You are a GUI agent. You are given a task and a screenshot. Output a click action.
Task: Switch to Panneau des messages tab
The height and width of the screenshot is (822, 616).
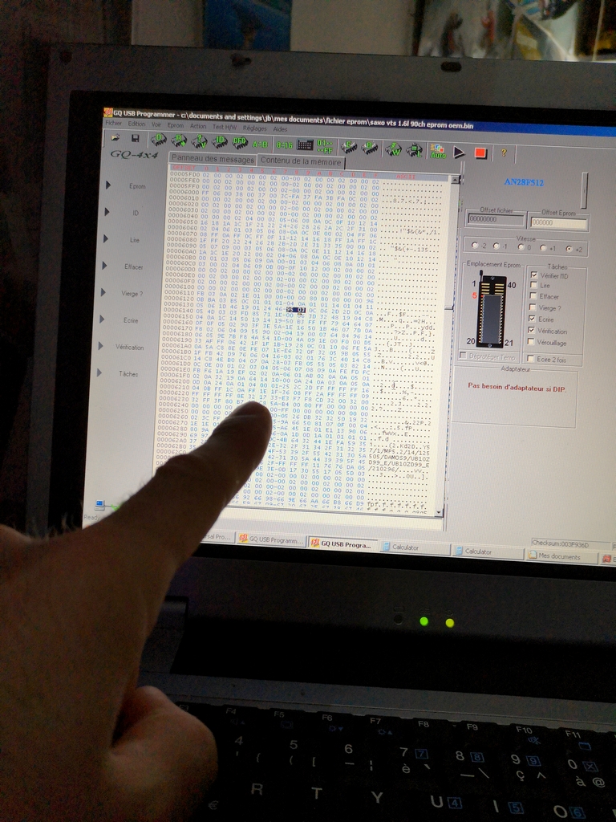pos(213,159)
